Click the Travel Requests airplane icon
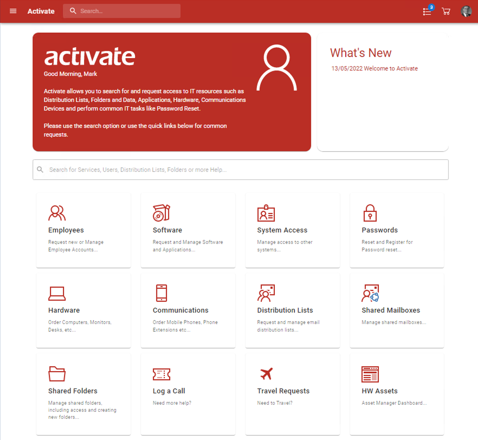478x440 pixels. [x=266, y=374]
